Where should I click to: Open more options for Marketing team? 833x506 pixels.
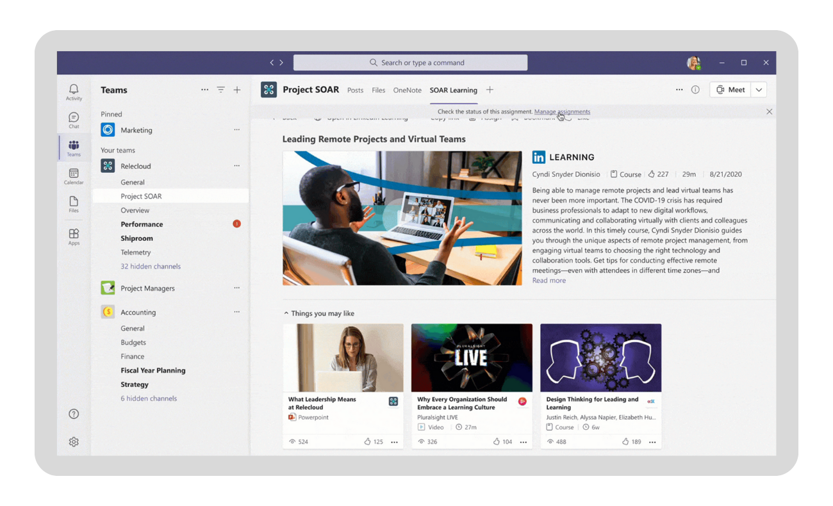236,130
